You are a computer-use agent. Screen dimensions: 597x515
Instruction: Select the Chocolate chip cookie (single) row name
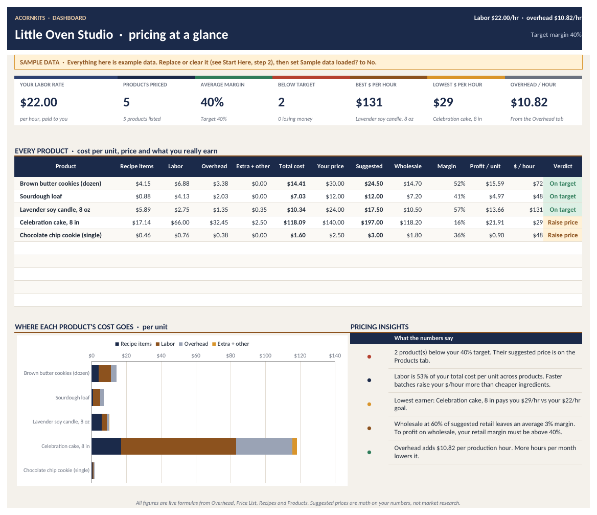click(60, 235)
